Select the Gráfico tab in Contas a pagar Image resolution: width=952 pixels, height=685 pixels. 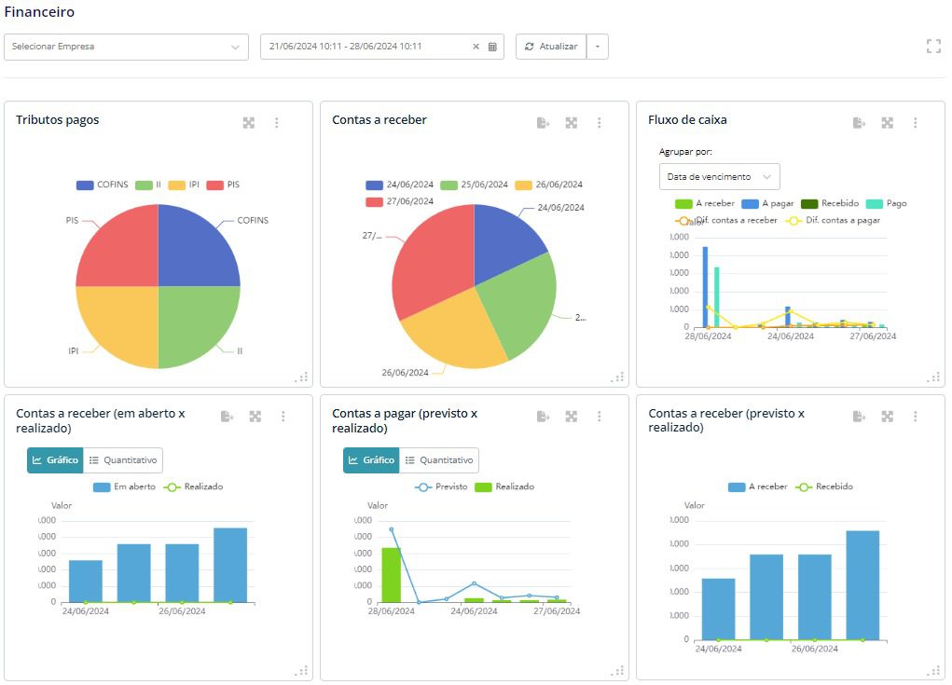(x=369, y=459)
